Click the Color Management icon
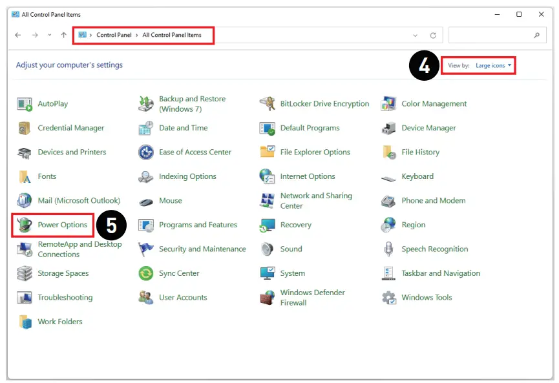 click(388, 104)
